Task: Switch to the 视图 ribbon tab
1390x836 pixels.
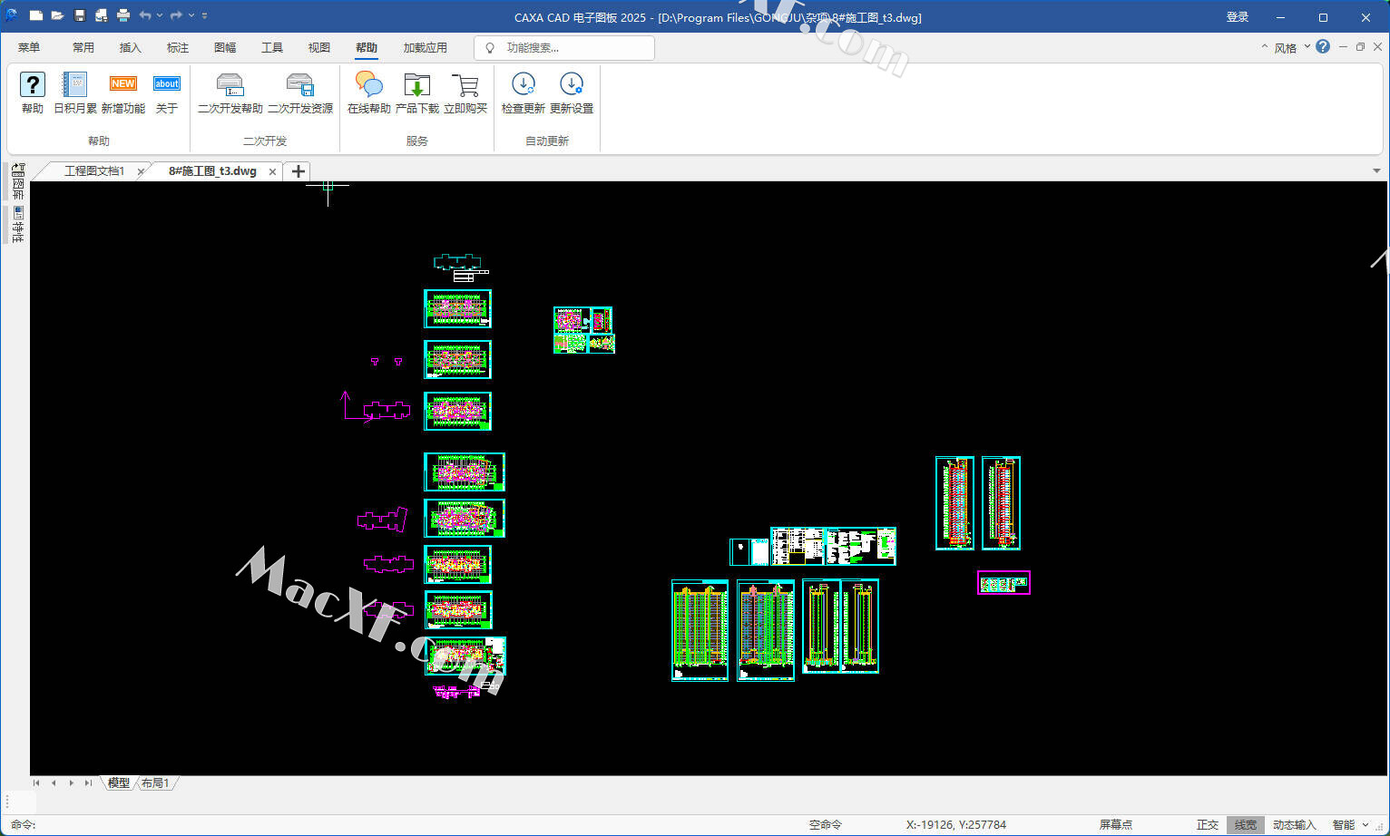Action: tap(319, 47)
